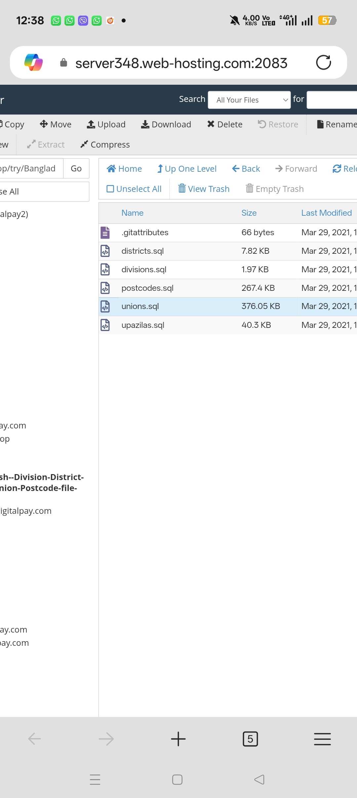Reload the page via browser refresh icon
Viewport: 357px width, 798px height.
click(x=323, y=63)
